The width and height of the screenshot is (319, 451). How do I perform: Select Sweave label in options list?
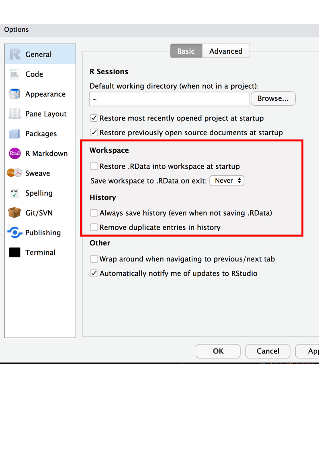[x=37, y=173]
